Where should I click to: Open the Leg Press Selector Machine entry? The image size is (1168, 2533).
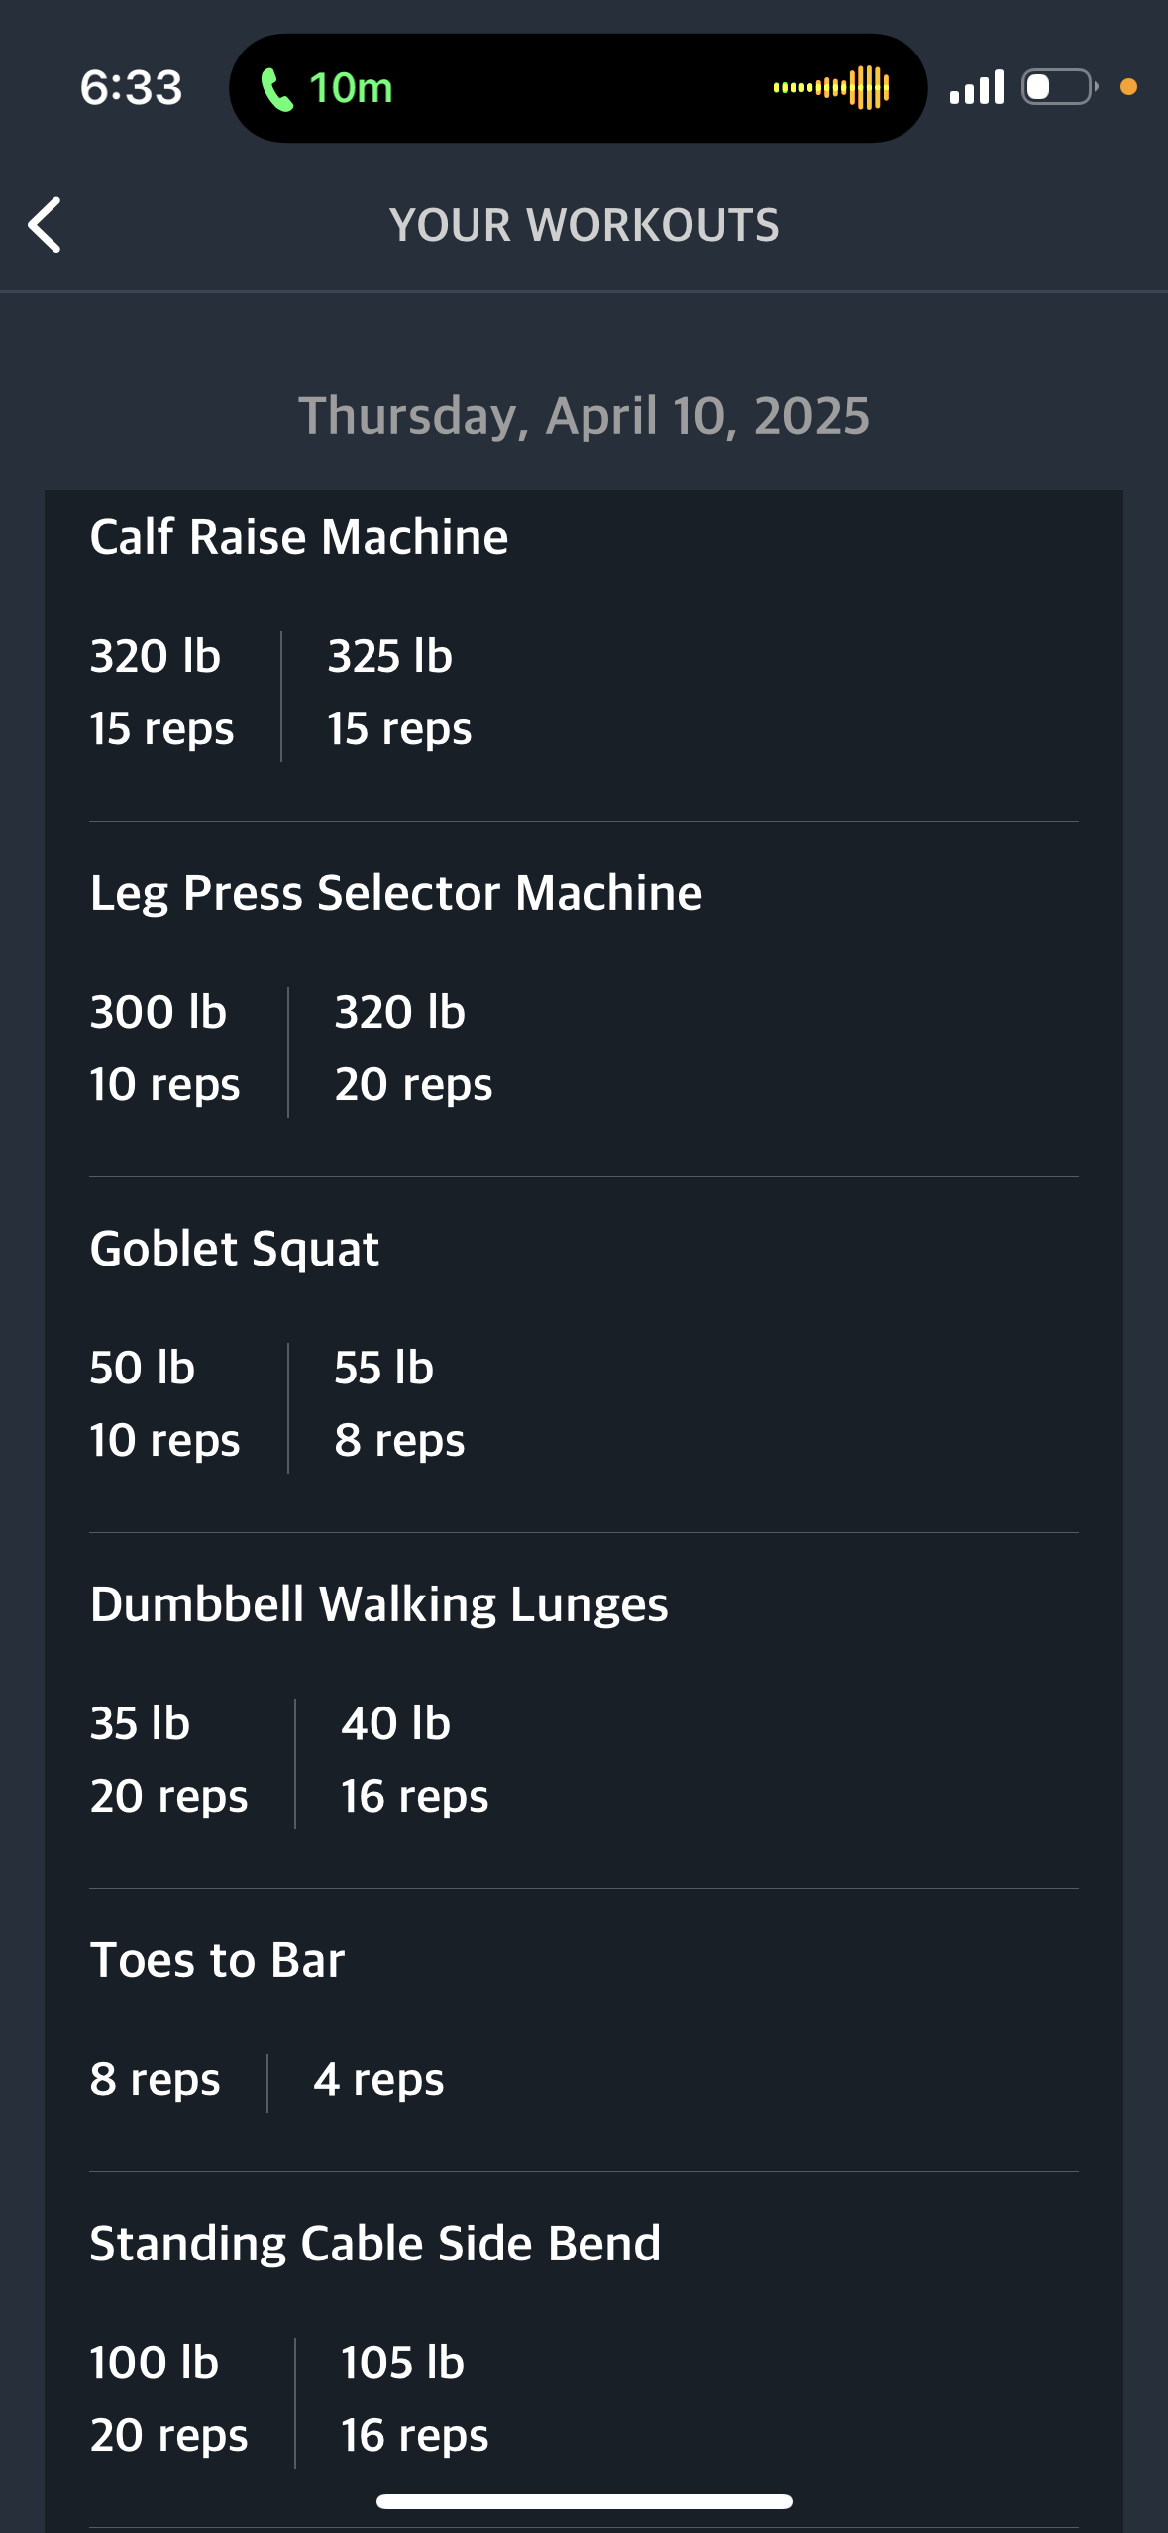[x=396, y=894]
